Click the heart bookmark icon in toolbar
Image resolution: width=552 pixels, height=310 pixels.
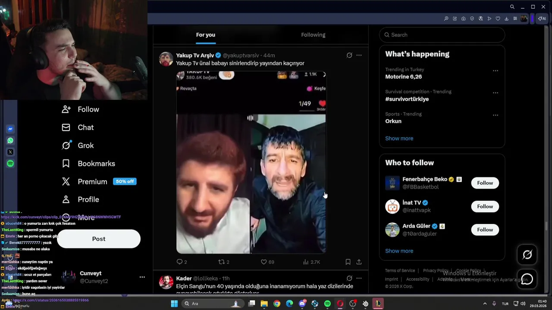point(498,19)
